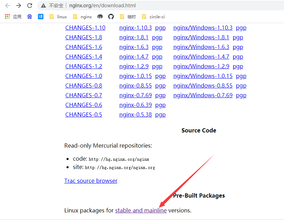Open CHANGES-0.7 link

tap(84, 95)
